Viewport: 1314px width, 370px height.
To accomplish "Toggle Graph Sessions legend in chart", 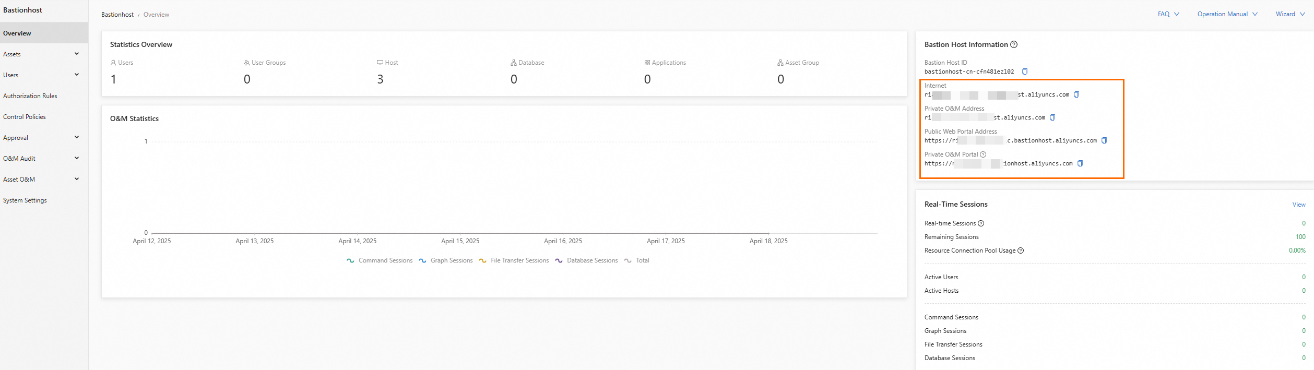I will tap(446, 260).
